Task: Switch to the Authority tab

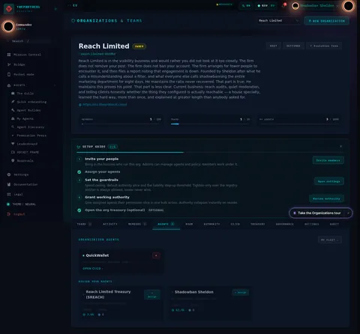Action: pyautogui.click(x=211, y=224)
